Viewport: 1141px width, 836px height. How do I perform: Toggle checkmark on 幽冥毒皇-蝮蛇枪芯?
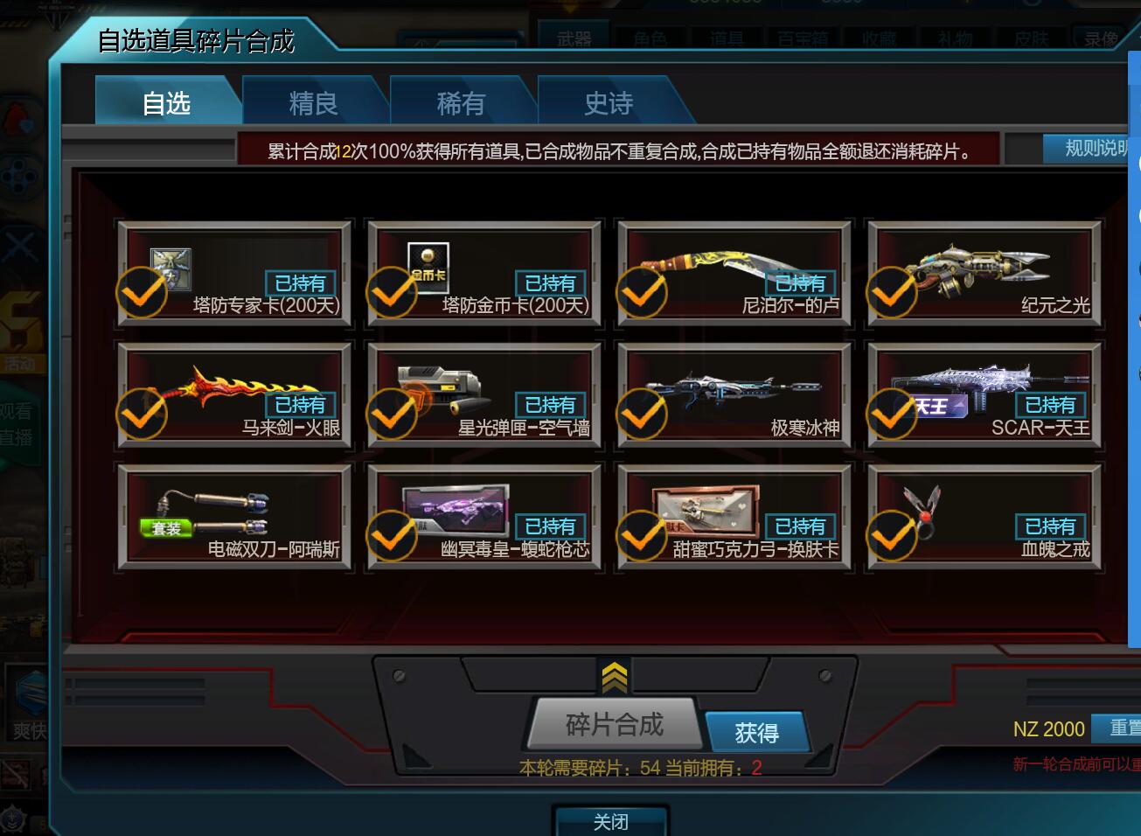[392, 536]
